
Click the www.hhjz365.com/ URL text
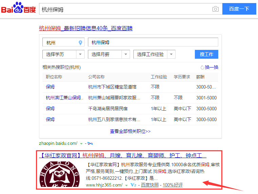click(104, 185)
